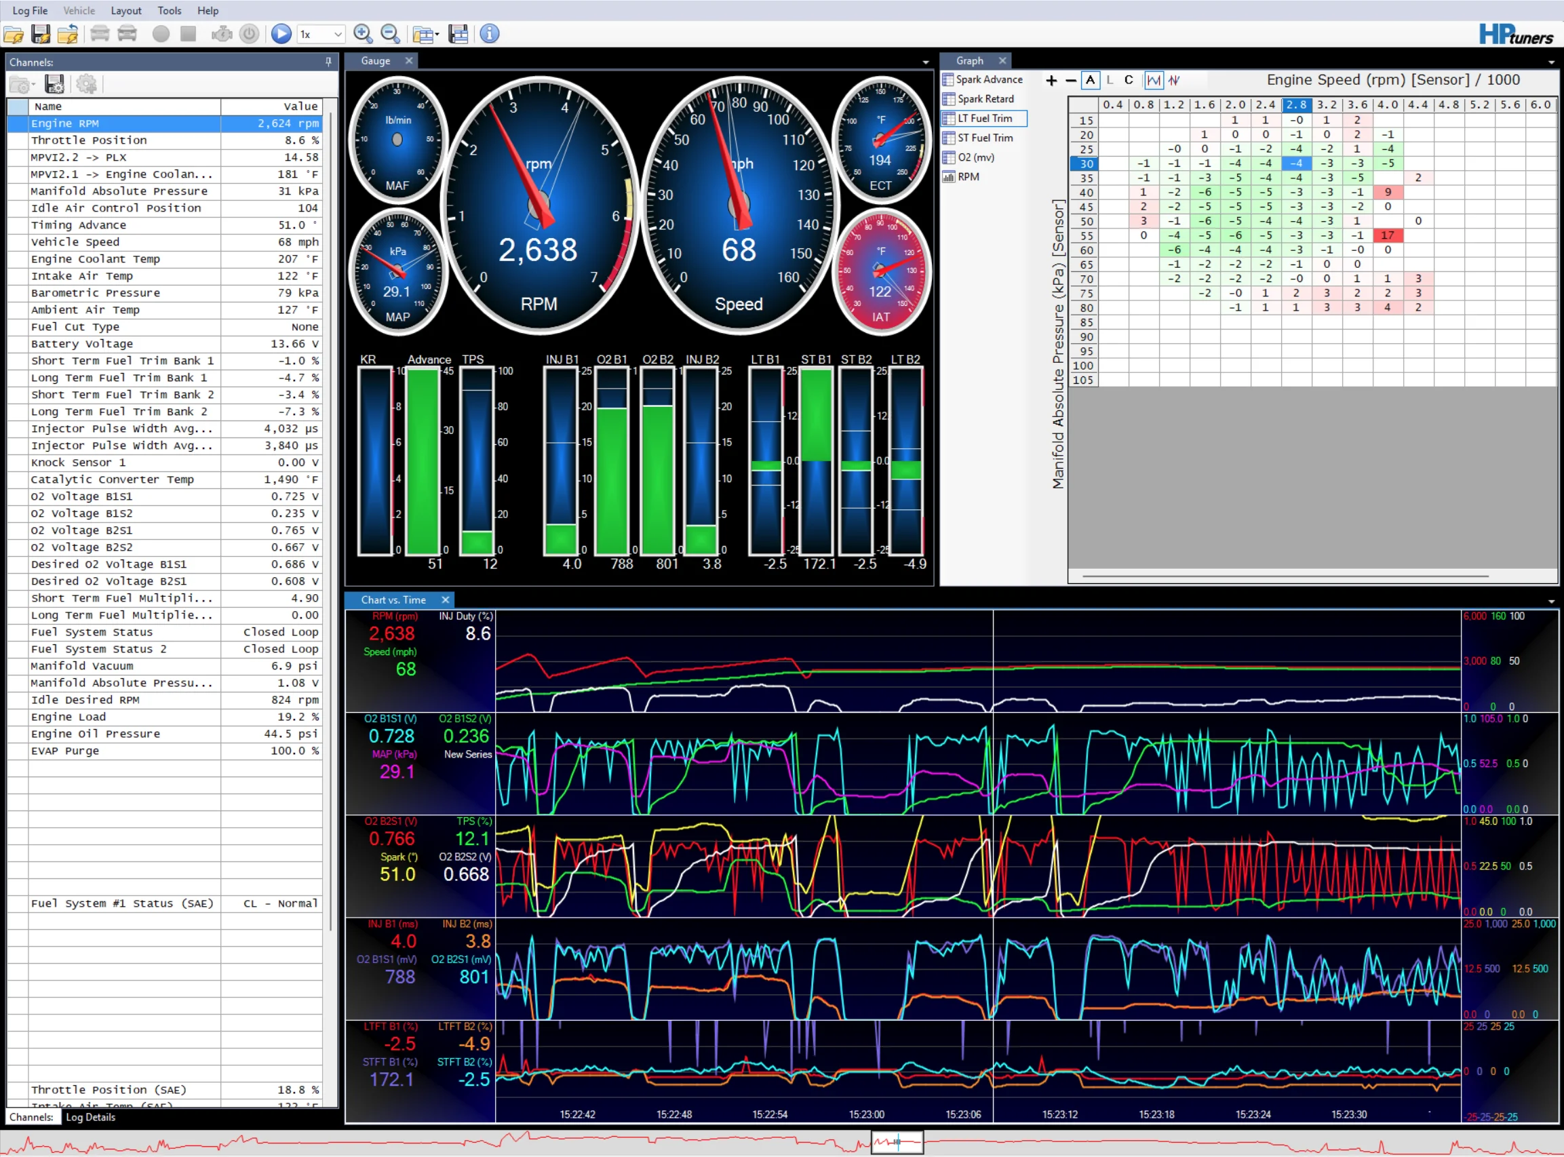Image resolution: width=1564 pixels, height=1157 pixels.
Task: Open the Graph panel's dropdown arrow
Action: [1551, 62]
